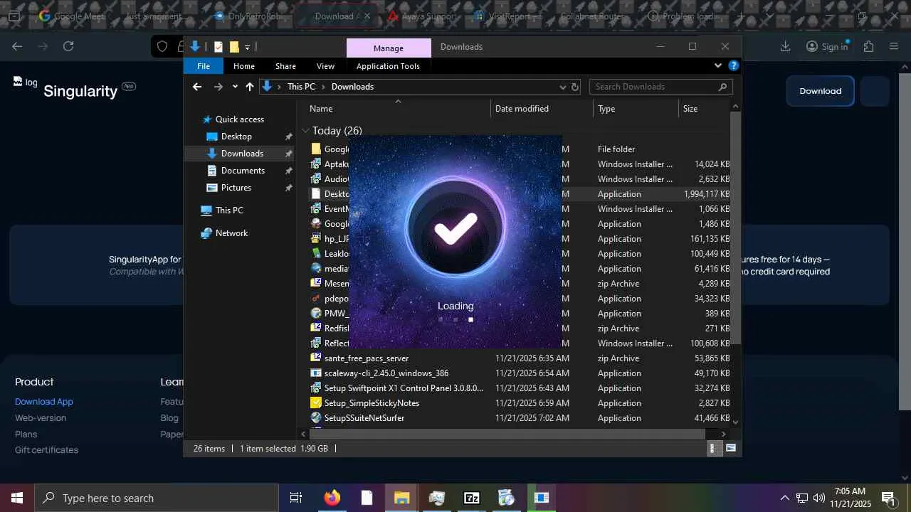The image size is (911, 512).
Task: Switch to the View ribbon tab
Action: [325, 66]
